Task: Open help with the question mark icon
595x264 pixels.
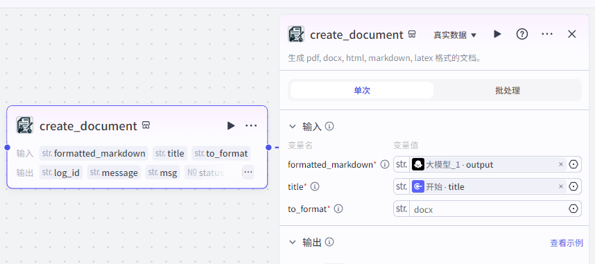Action: click(522, 34)
